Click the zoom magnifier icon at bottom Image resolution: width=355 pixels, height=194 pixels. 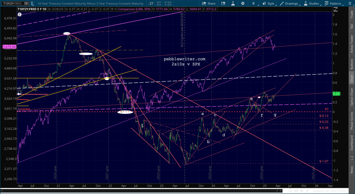click(x=291, y=191)
